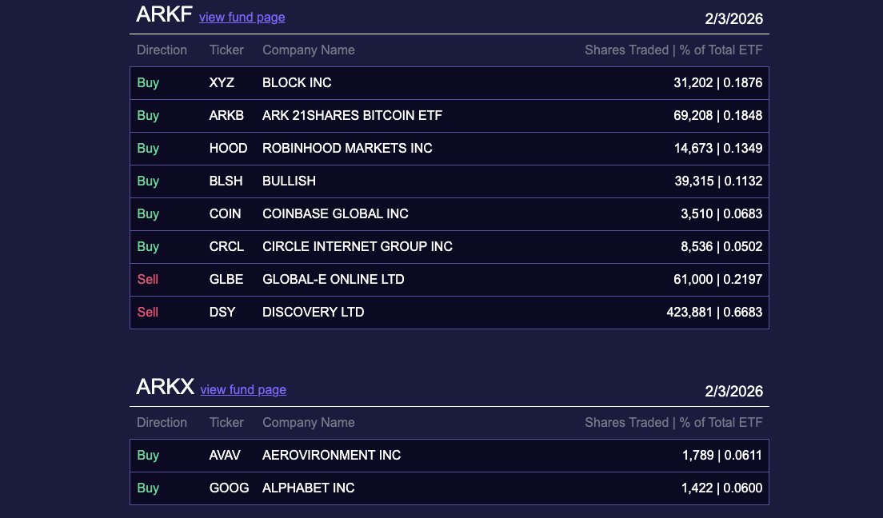The image size is (883, 518).
Task: Click the shares traded value 423,881
Action: click(x=689, y=312)
